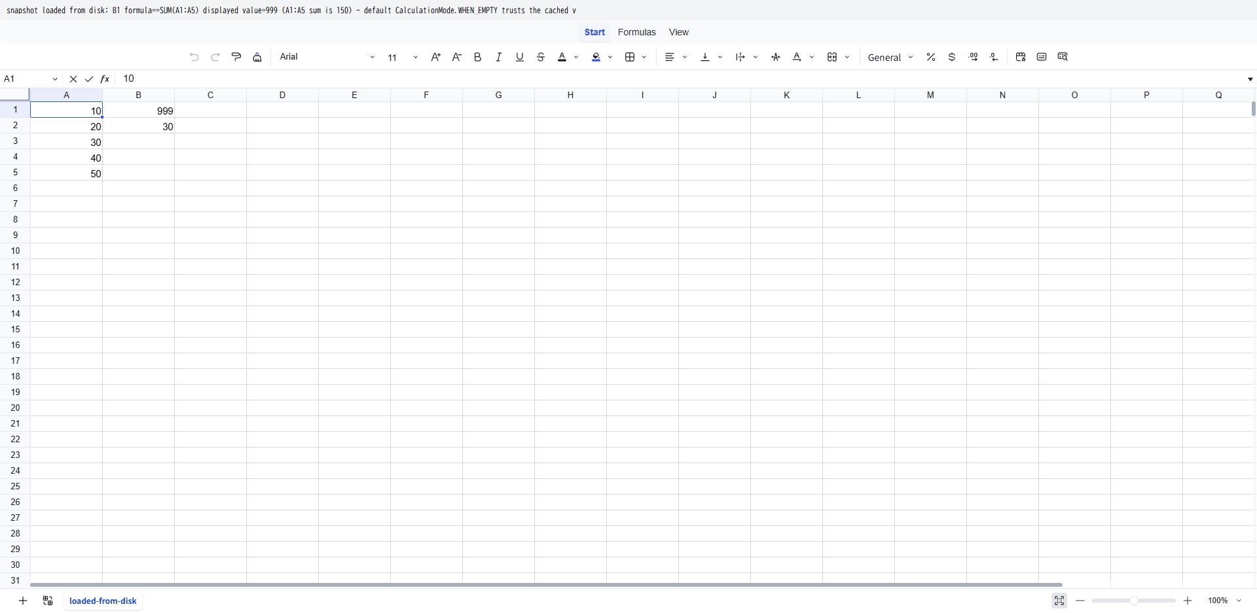Toggle strikethrough formatting
Screen dimensions: 1257x613
point(541,57)
